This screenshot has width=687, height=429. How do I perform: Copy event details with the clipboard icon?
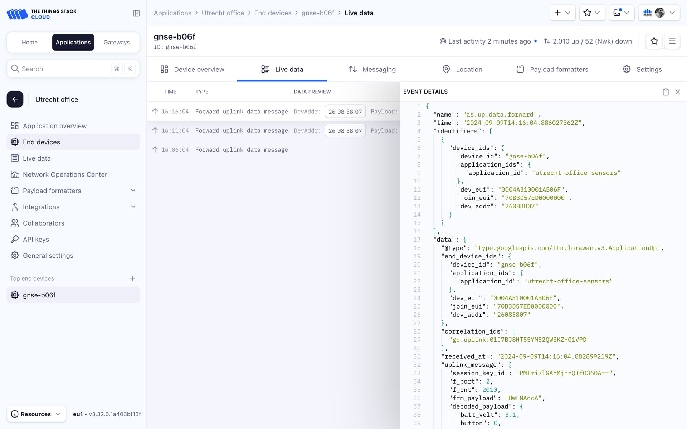(x=666, y=92)
